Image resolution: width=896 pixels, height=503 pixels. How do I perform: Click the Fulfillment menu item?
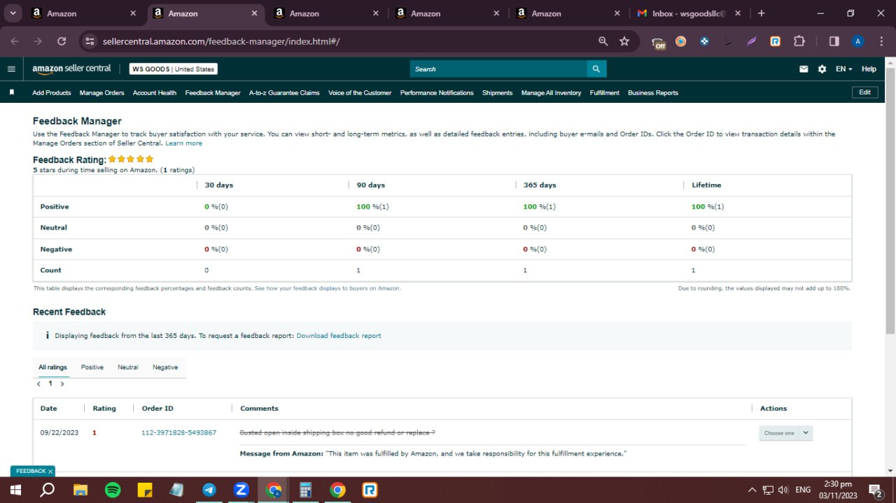coord(604,92)
